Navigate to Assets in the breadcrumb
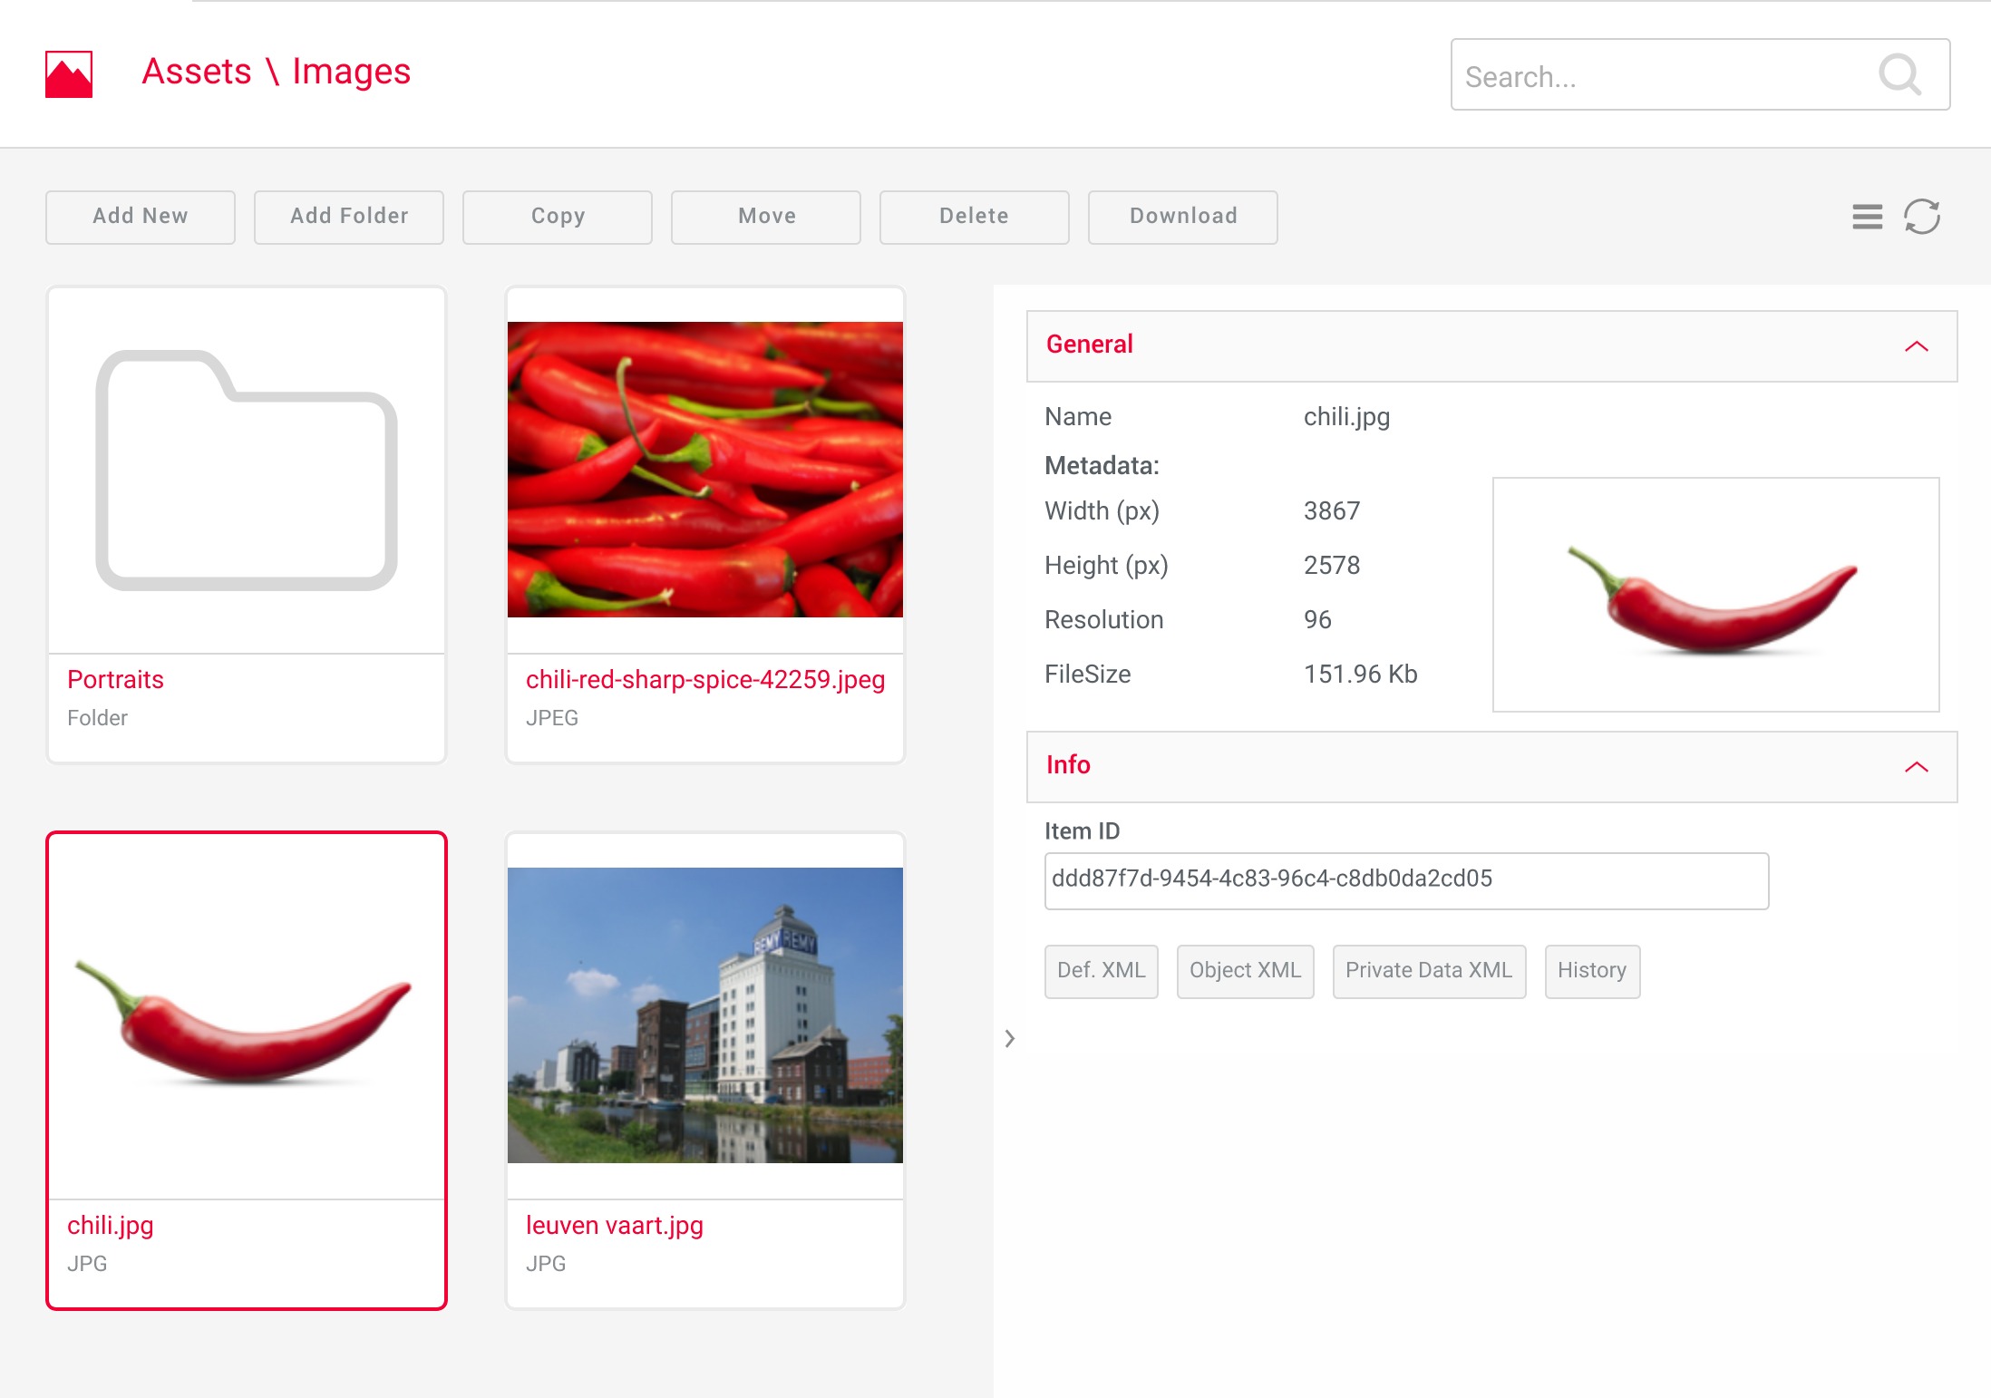 tap(197, 72)
